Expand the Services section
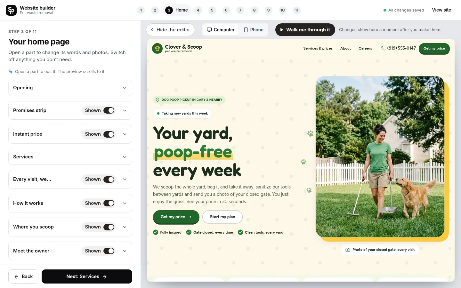This screenshot has height=288, width=461. [x=70, y=157]
